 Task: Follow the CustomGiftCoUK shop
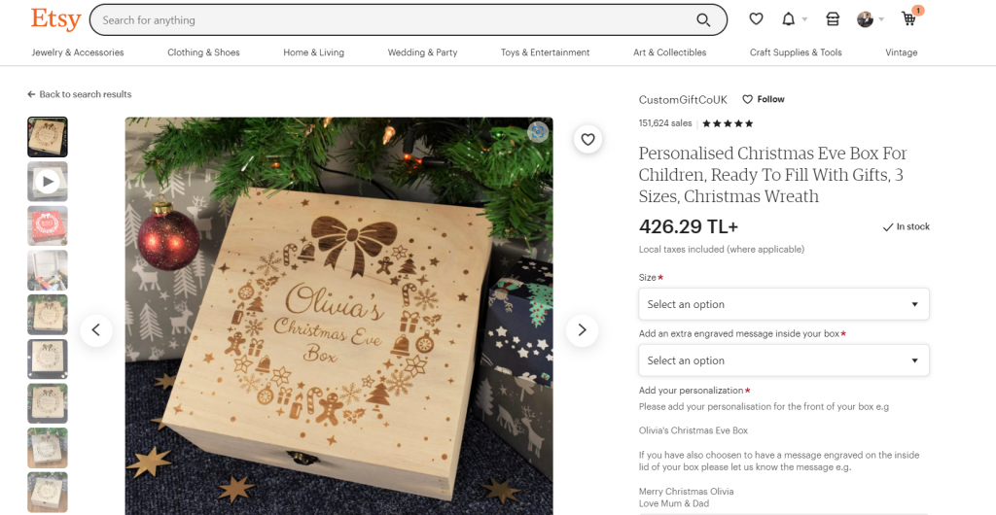coord(764,99)
